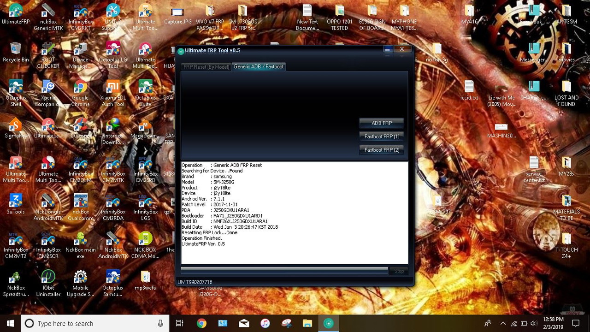Click the 'Model : SM-J250G' log line
The image size is (590, 332).
208,182
